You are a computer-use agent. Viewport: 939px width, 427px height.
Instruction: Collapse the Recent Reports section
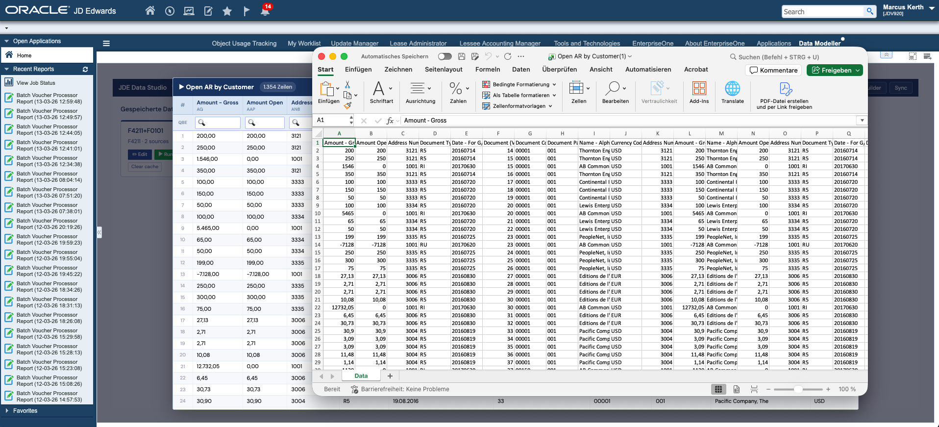click(7, 69)
